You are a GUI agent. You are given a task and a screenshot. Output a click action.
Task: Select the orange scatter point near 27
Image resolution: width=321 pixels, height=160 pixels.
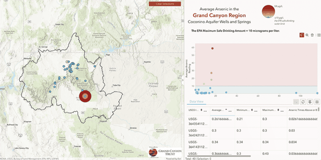click(x=211, y=73)
